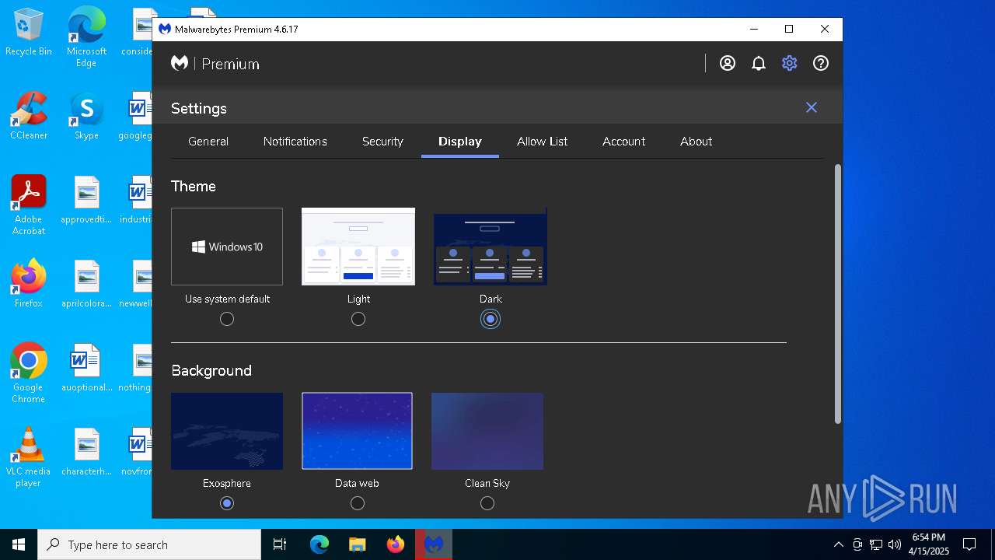Open Skype desktop shortcut
Image resolution: width=995 pixels, height=560 pixels.
pyautogui.click(x=86, y=117)
